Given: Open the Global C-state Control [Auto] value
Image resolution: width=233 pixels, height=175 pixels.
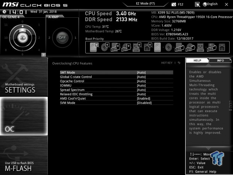Looking at the screenshot, I should [x=141, y=77].
